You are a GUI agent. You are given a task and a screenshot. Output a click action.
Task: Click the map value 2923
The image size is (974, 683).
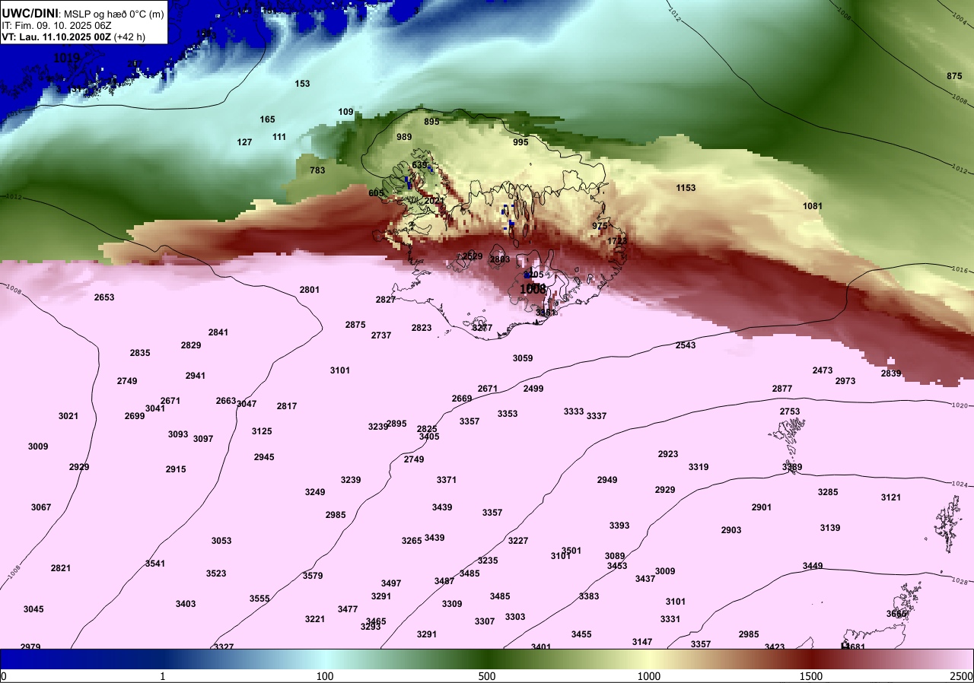coord(668,454)
